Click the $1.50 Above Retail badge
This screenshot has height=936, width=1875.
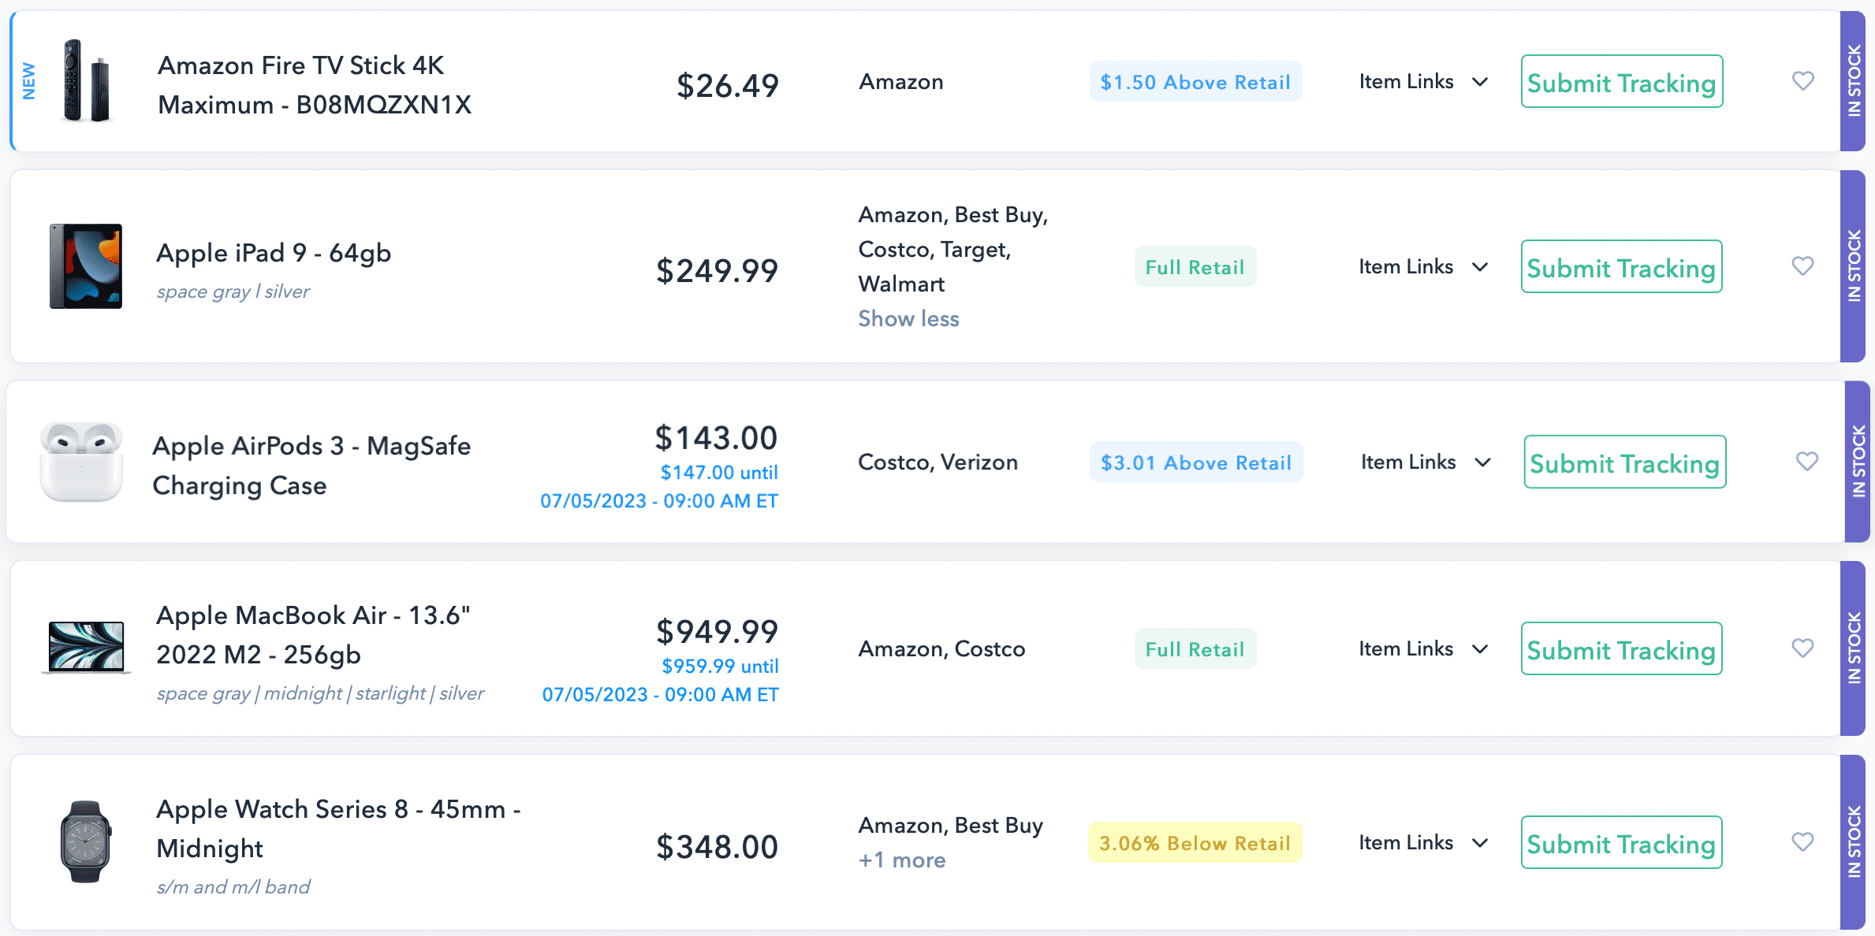point(1195,81)
